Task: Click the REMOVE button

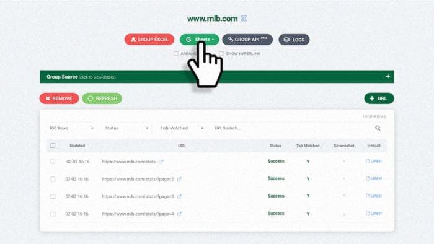Action: click(60, 98)
